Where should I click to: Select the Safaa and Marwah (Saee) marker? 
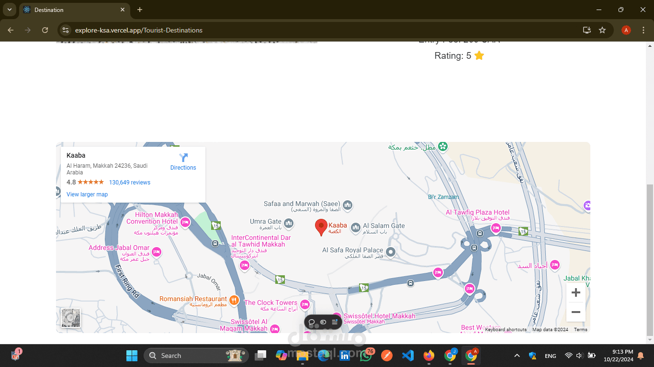[x=348, y=205]
